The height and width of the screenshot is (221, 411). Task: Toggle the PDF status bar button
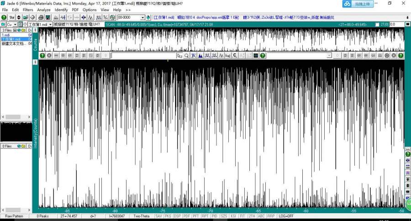[x=186, y=216]
